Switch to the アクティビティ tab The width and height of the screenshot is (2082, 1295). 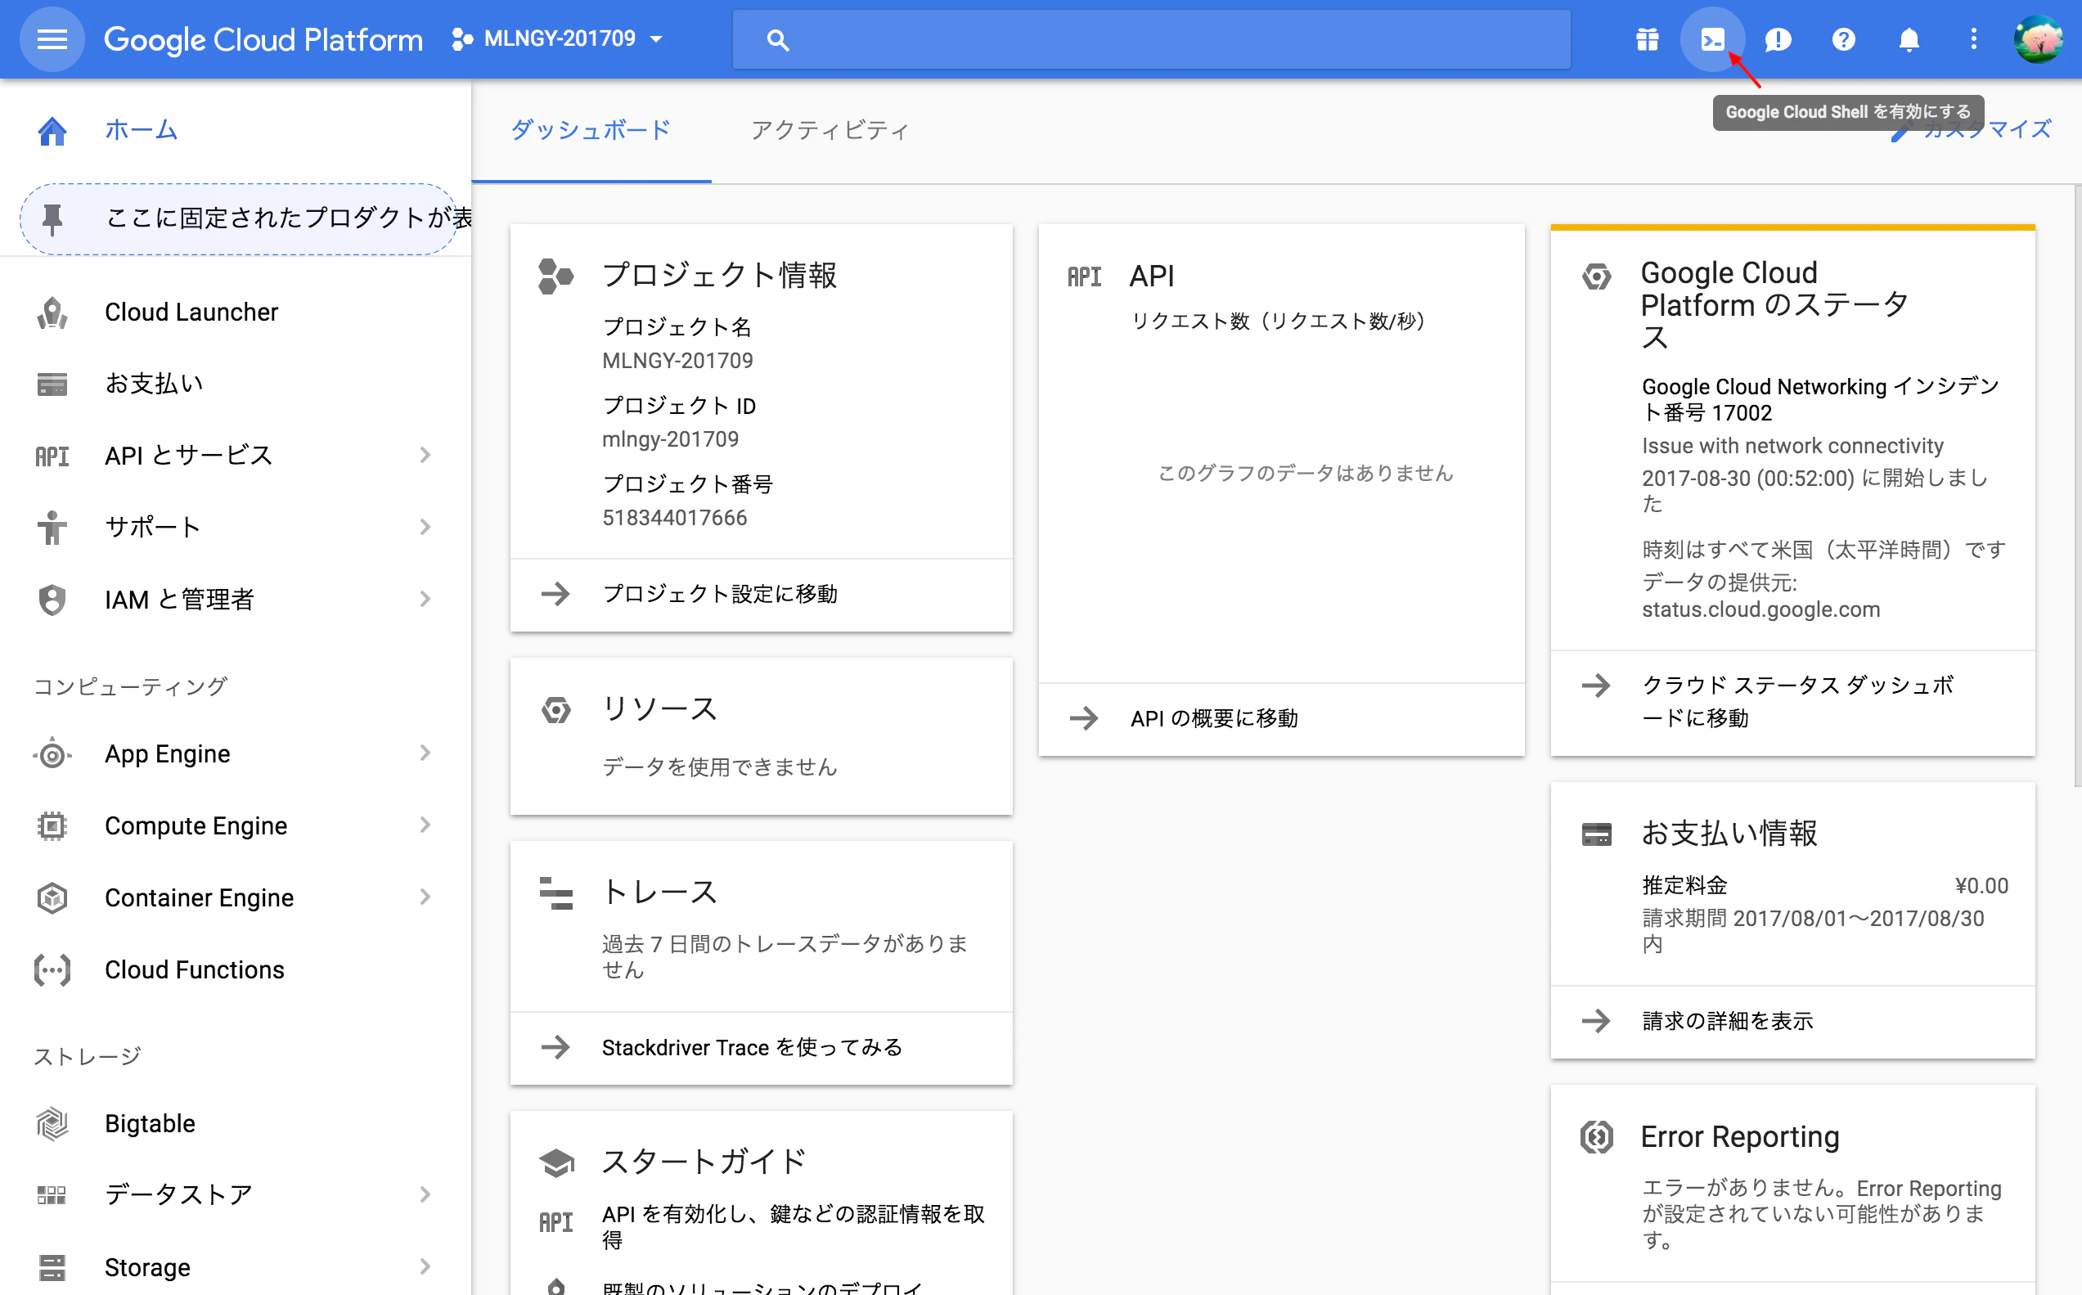(829, 130)
